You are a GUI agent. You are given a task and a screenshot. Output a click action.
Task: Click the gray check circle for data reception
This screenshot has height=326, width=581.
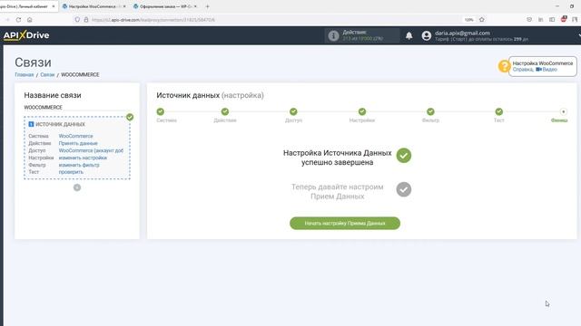(x=403, y=189)
